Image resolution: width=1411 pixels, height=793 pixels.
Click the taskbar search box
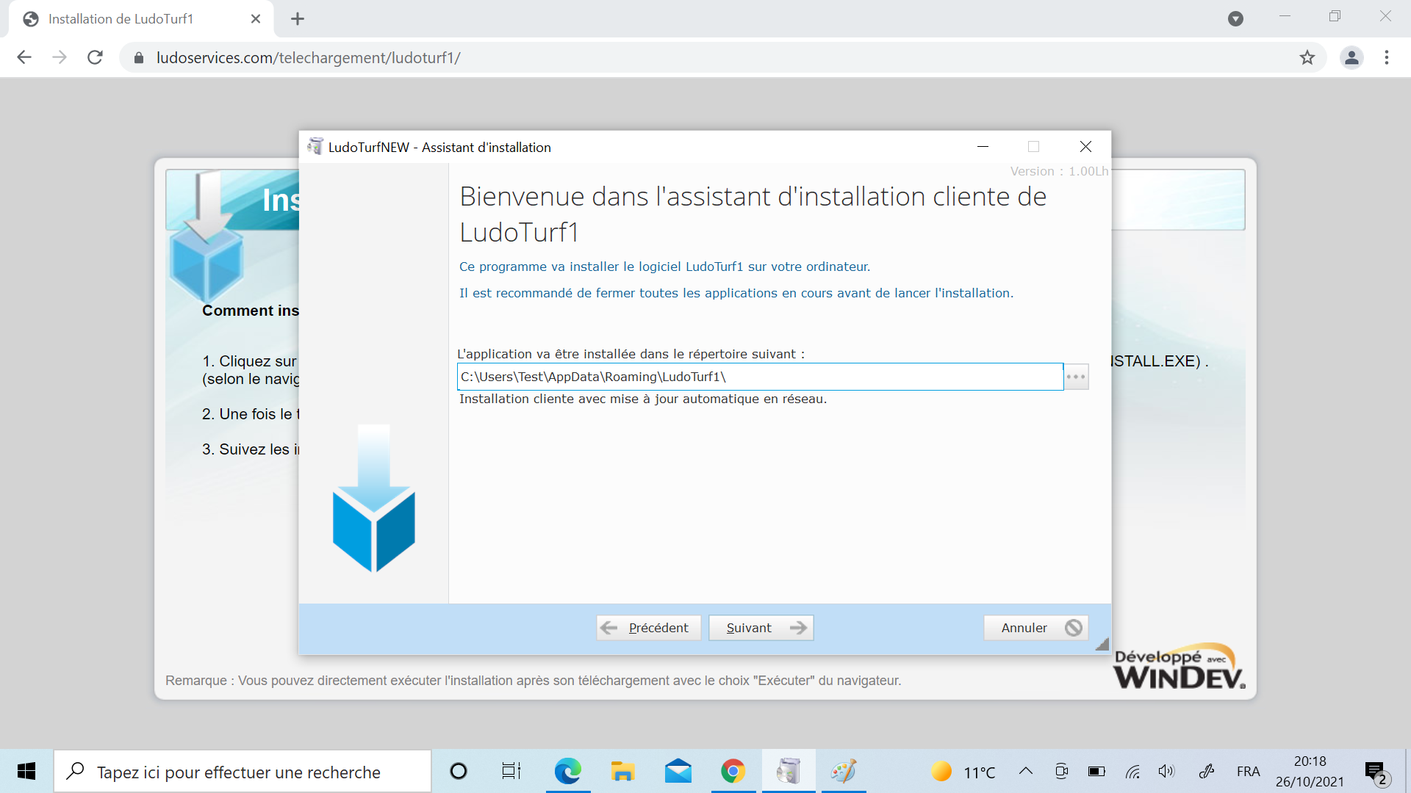[243, 772]
